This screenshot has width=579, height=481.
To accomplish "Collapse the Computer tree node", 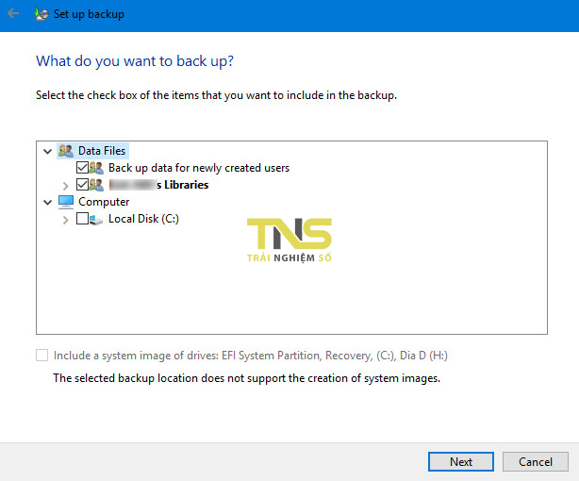I will (x=47, y=202).
